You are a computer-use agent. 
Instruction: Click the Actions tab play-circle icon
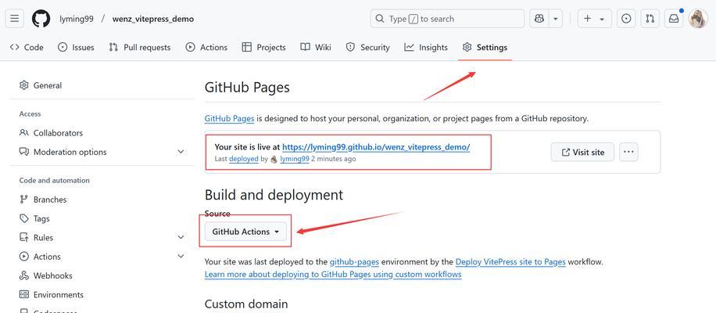(190, 47)
